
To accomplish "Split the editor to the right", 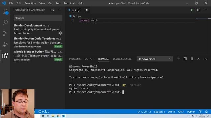I will pyautogui.click(x=199, y=10).
